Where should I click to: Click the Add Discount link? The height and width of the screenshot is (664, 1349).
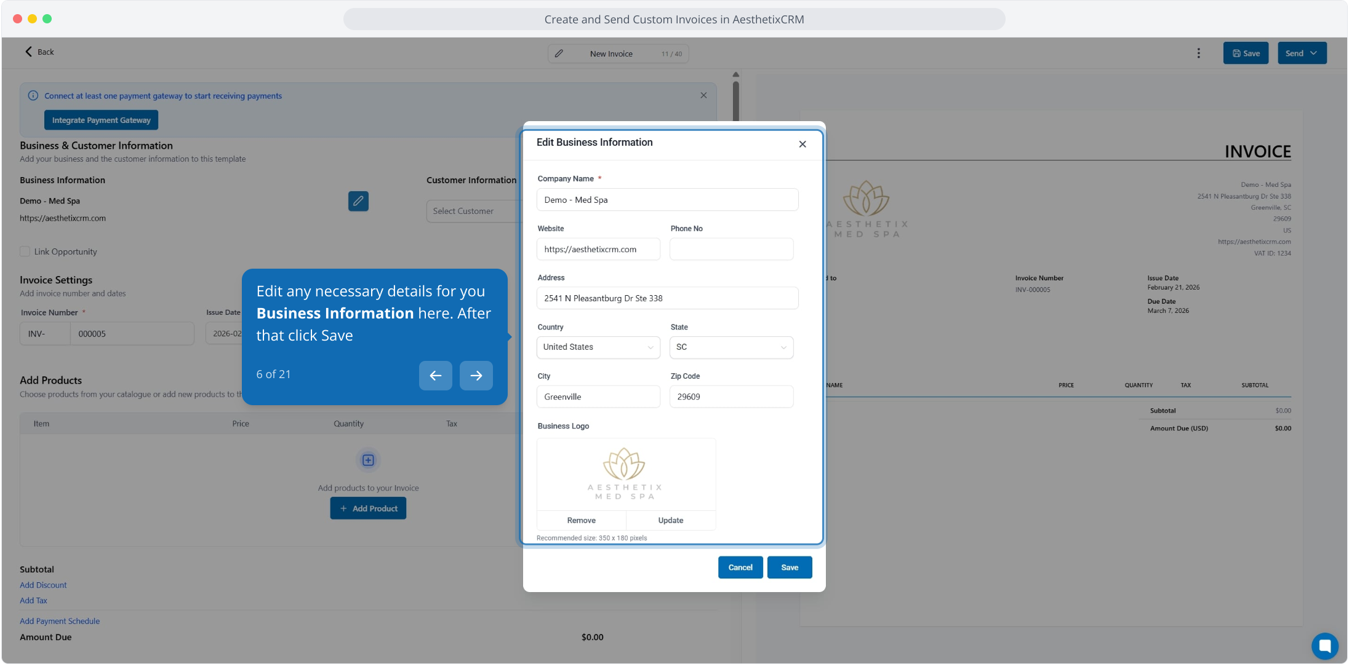(x=43, y=585)
